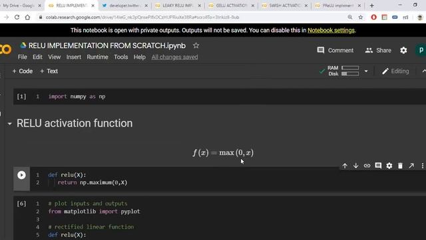Click the Share button
The image size is (426, 240).
tap(378, 51)
